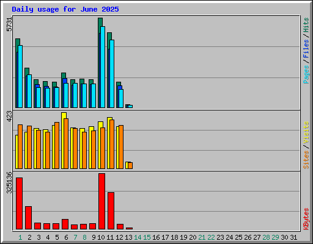Screen dimensions: 313x244
Task: Click the day 11 cyan pages bar
Action: pos(112,74)
